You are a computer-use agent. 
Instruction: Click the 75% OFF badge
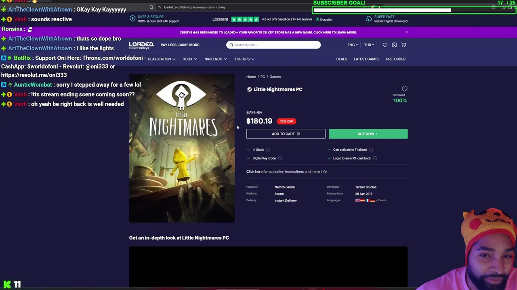coord(286,121)
